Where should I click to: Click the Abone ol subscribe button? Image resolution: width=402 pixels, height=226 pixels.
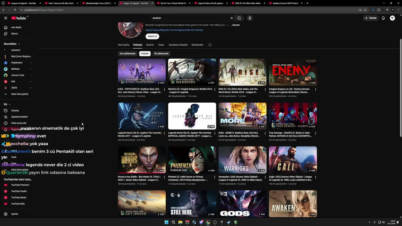[x=152, y=36]
